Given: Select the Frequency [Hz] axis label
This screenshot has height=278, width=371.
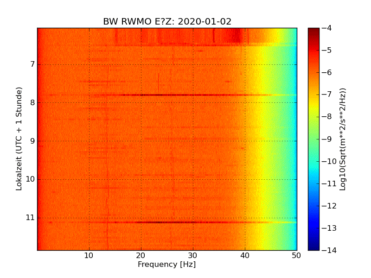Looking at the screenshot, I should click(x=167, y=264).
